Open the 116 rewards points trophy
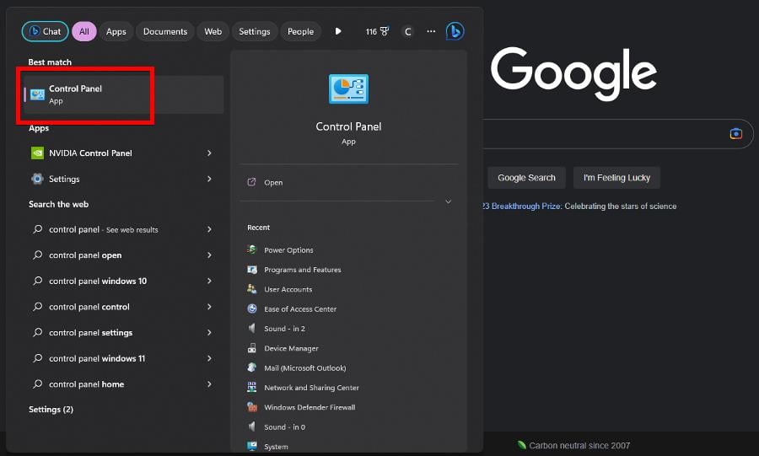 (x=377, y=31)
